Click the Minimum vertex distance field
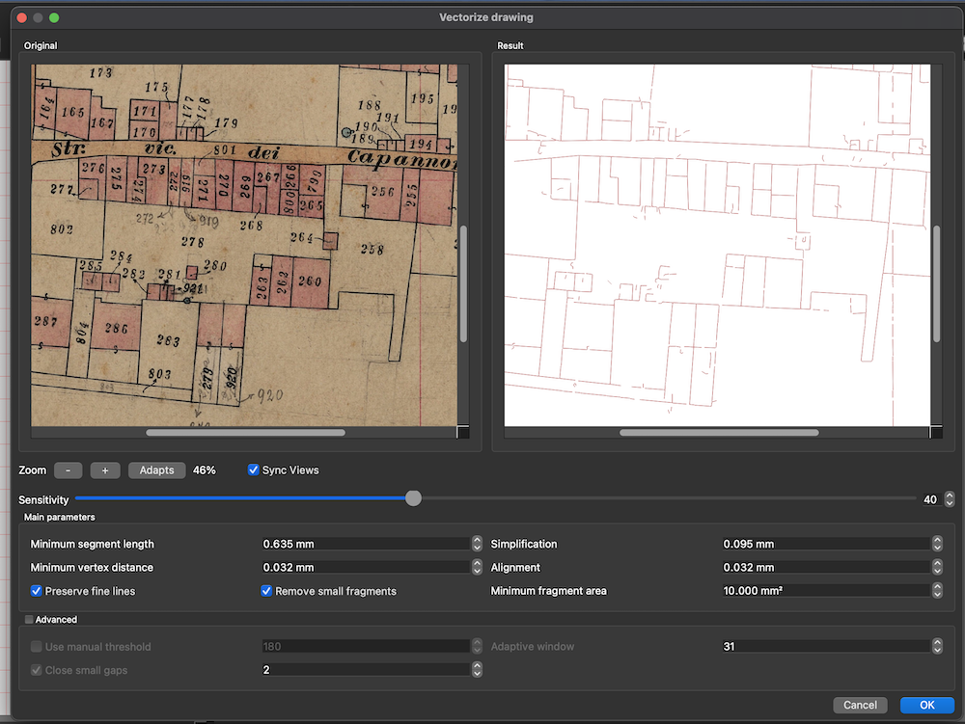Image resolution: width=965 pixels, height=724 pixels. [x=366, y=567]
